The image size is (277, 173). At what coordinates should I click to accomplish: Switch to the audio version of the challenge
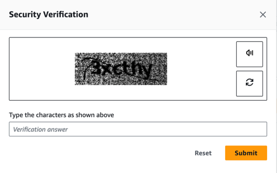click(249, 54)
